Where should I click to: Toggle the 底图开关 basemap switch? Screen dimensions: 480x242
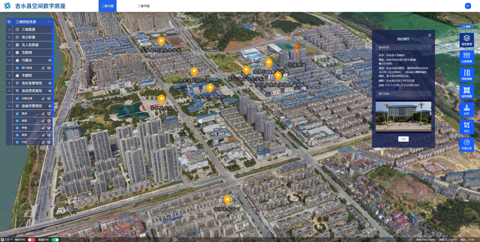(x=55, y=240)
